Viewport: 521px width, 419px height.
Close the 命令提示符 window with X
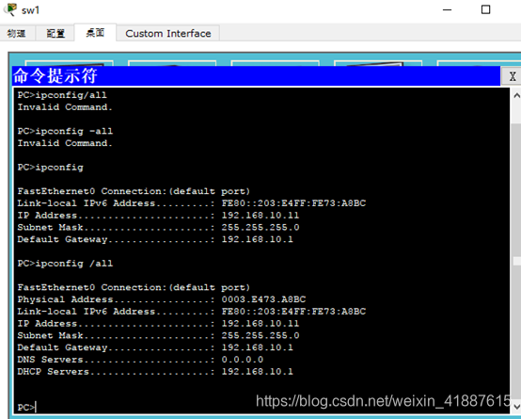pos(512,76)
